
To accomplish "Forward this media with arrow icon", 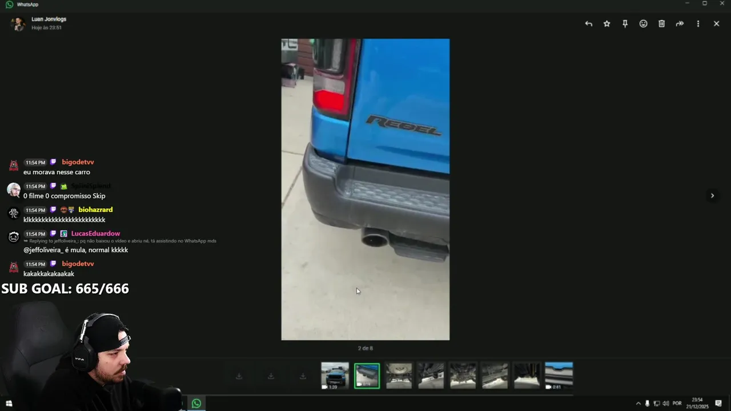I will pos(680,23).
